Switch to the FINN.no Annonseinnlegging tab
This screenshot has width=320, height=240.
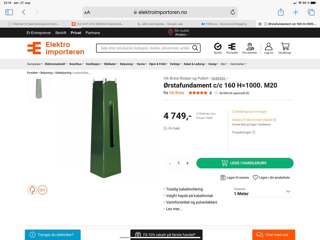tap(224, 24)
